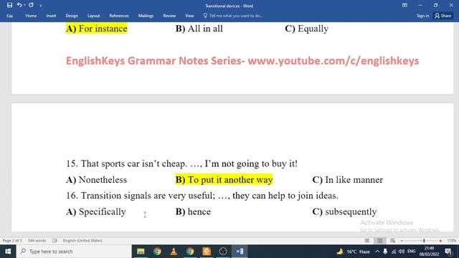
Task: Open the File menu
Action: tap(9, 16)
